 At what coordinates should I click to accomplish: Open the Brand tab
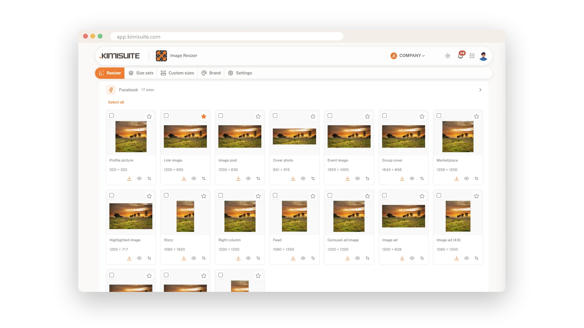point(211,73)
